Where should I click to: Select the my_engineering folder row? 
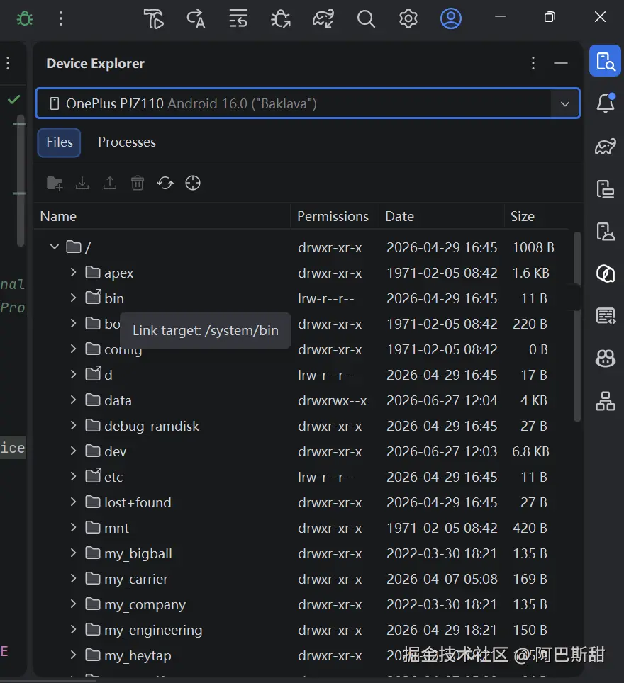click(x=303, y=630)
